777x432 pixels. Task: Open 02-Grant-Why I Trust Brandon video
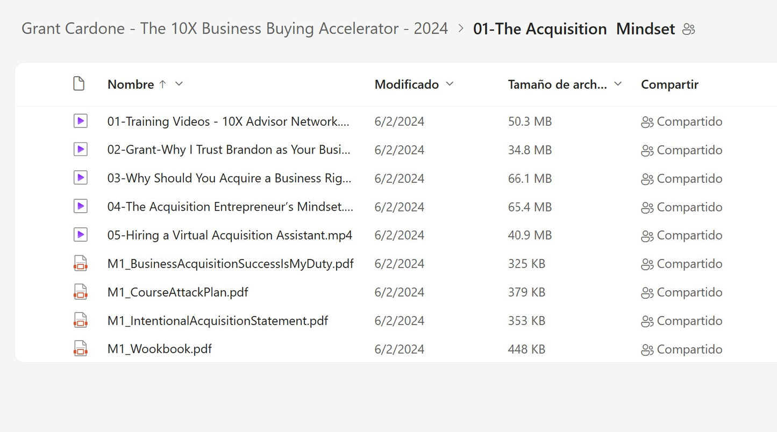point(229,150)
